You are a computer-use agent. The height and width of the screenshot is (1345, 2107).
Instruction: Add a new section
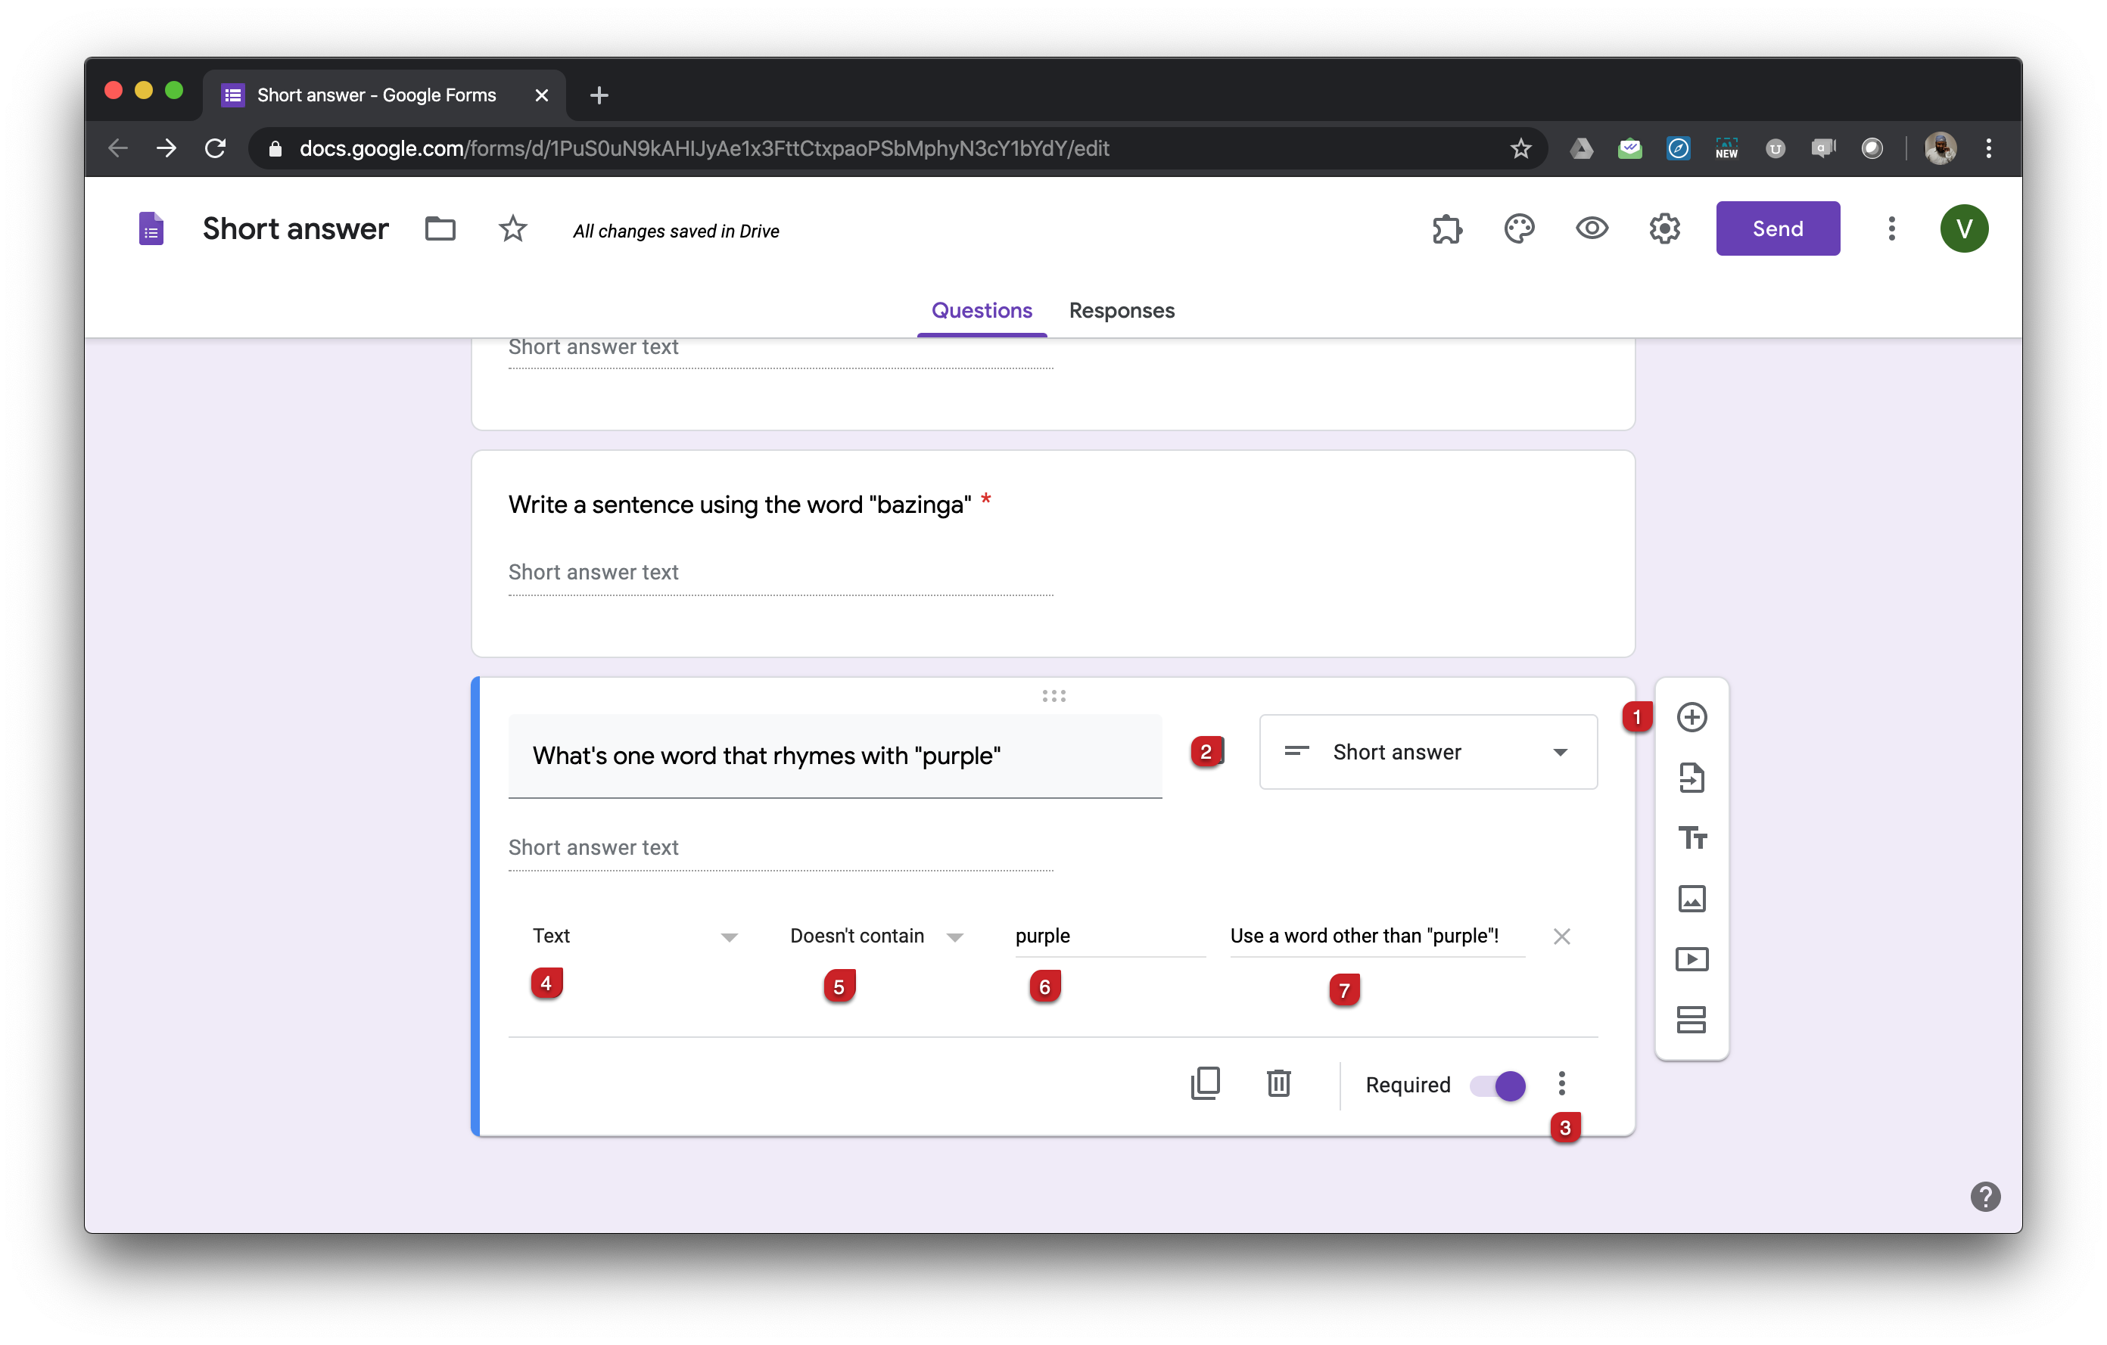[x=1692, y=1020]
